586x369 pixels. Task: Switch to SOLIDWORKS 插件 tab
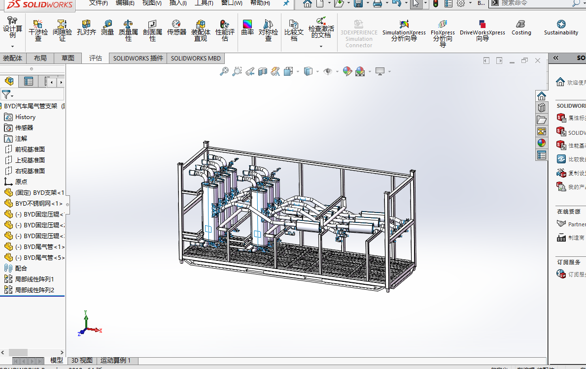pos(138,58)
